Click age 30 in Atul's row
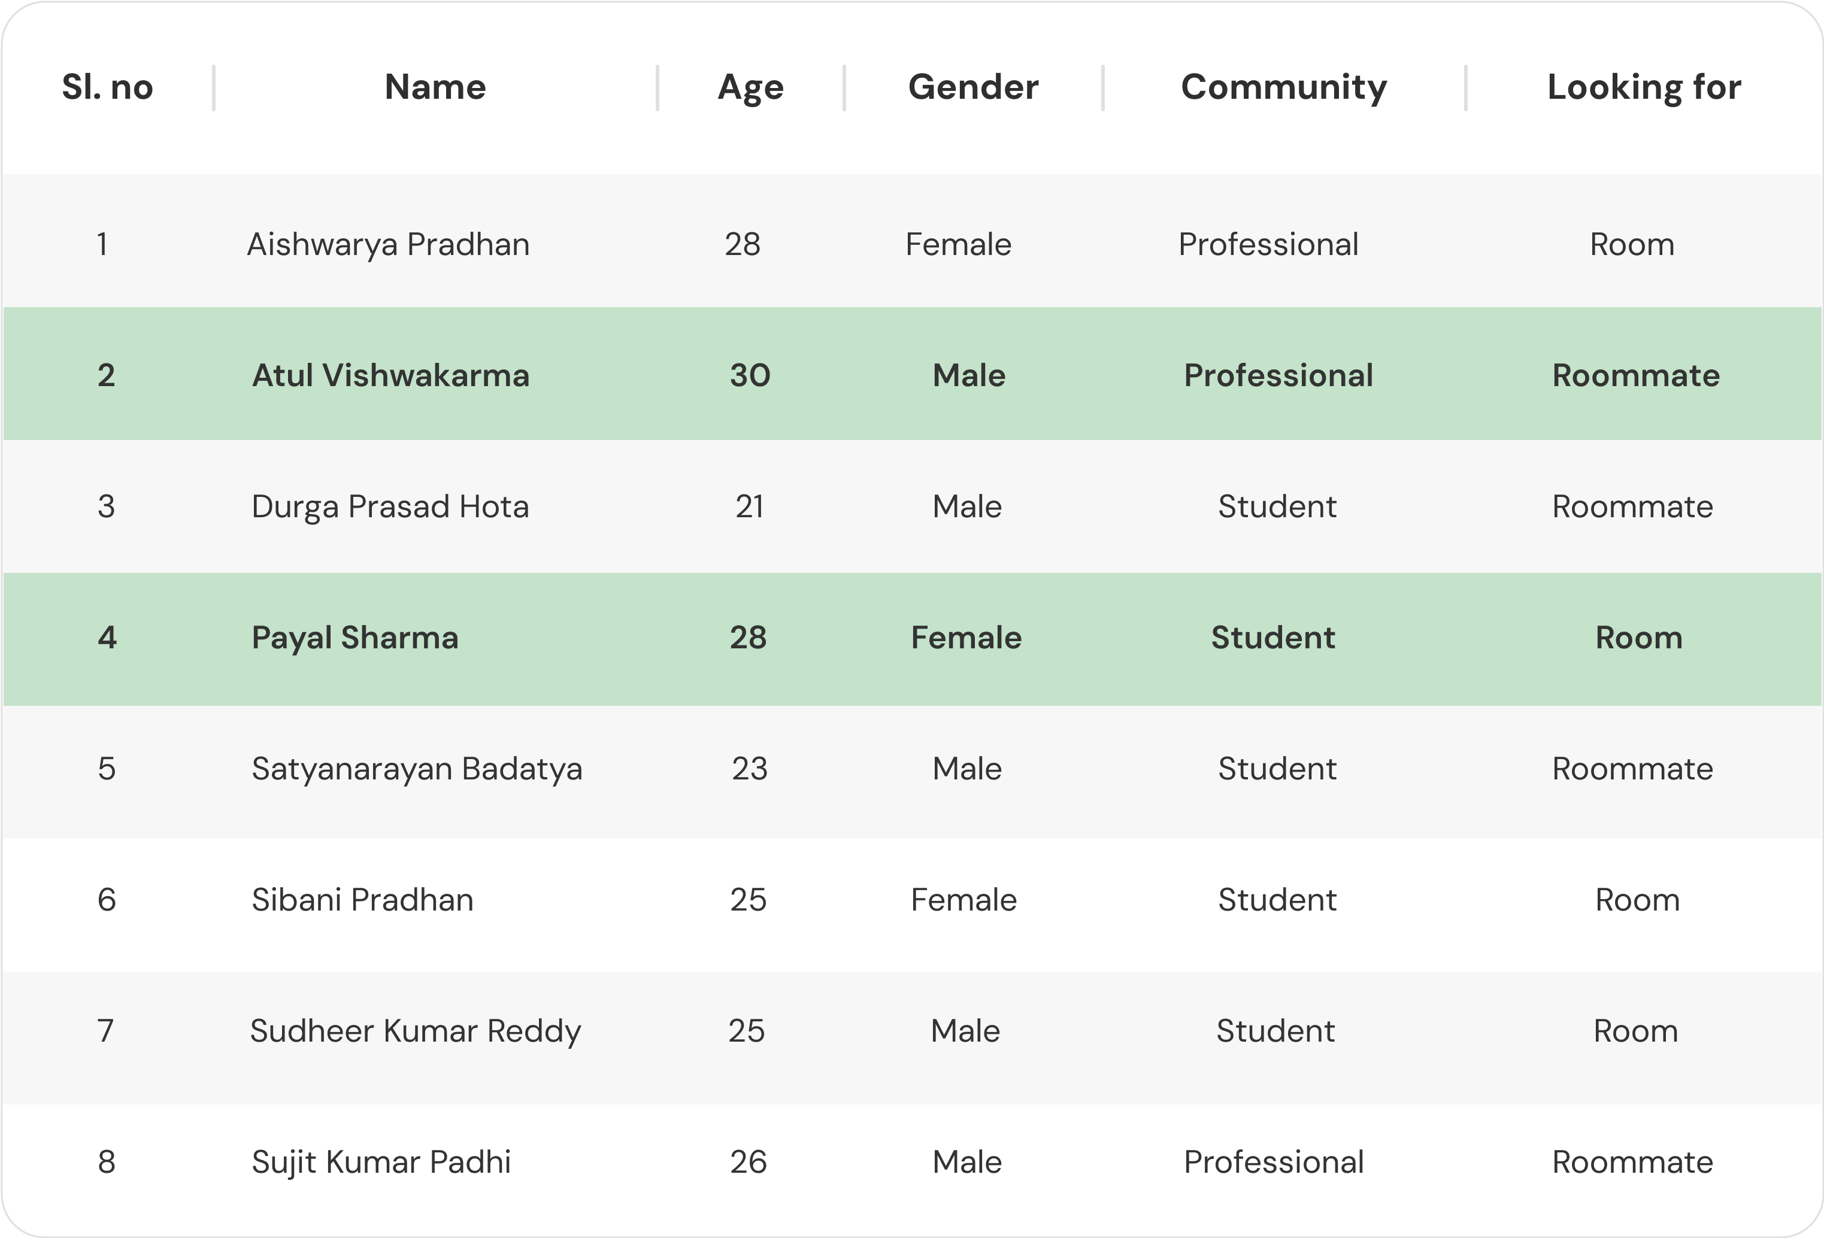1824x1238 pixels. click(750, 376)
